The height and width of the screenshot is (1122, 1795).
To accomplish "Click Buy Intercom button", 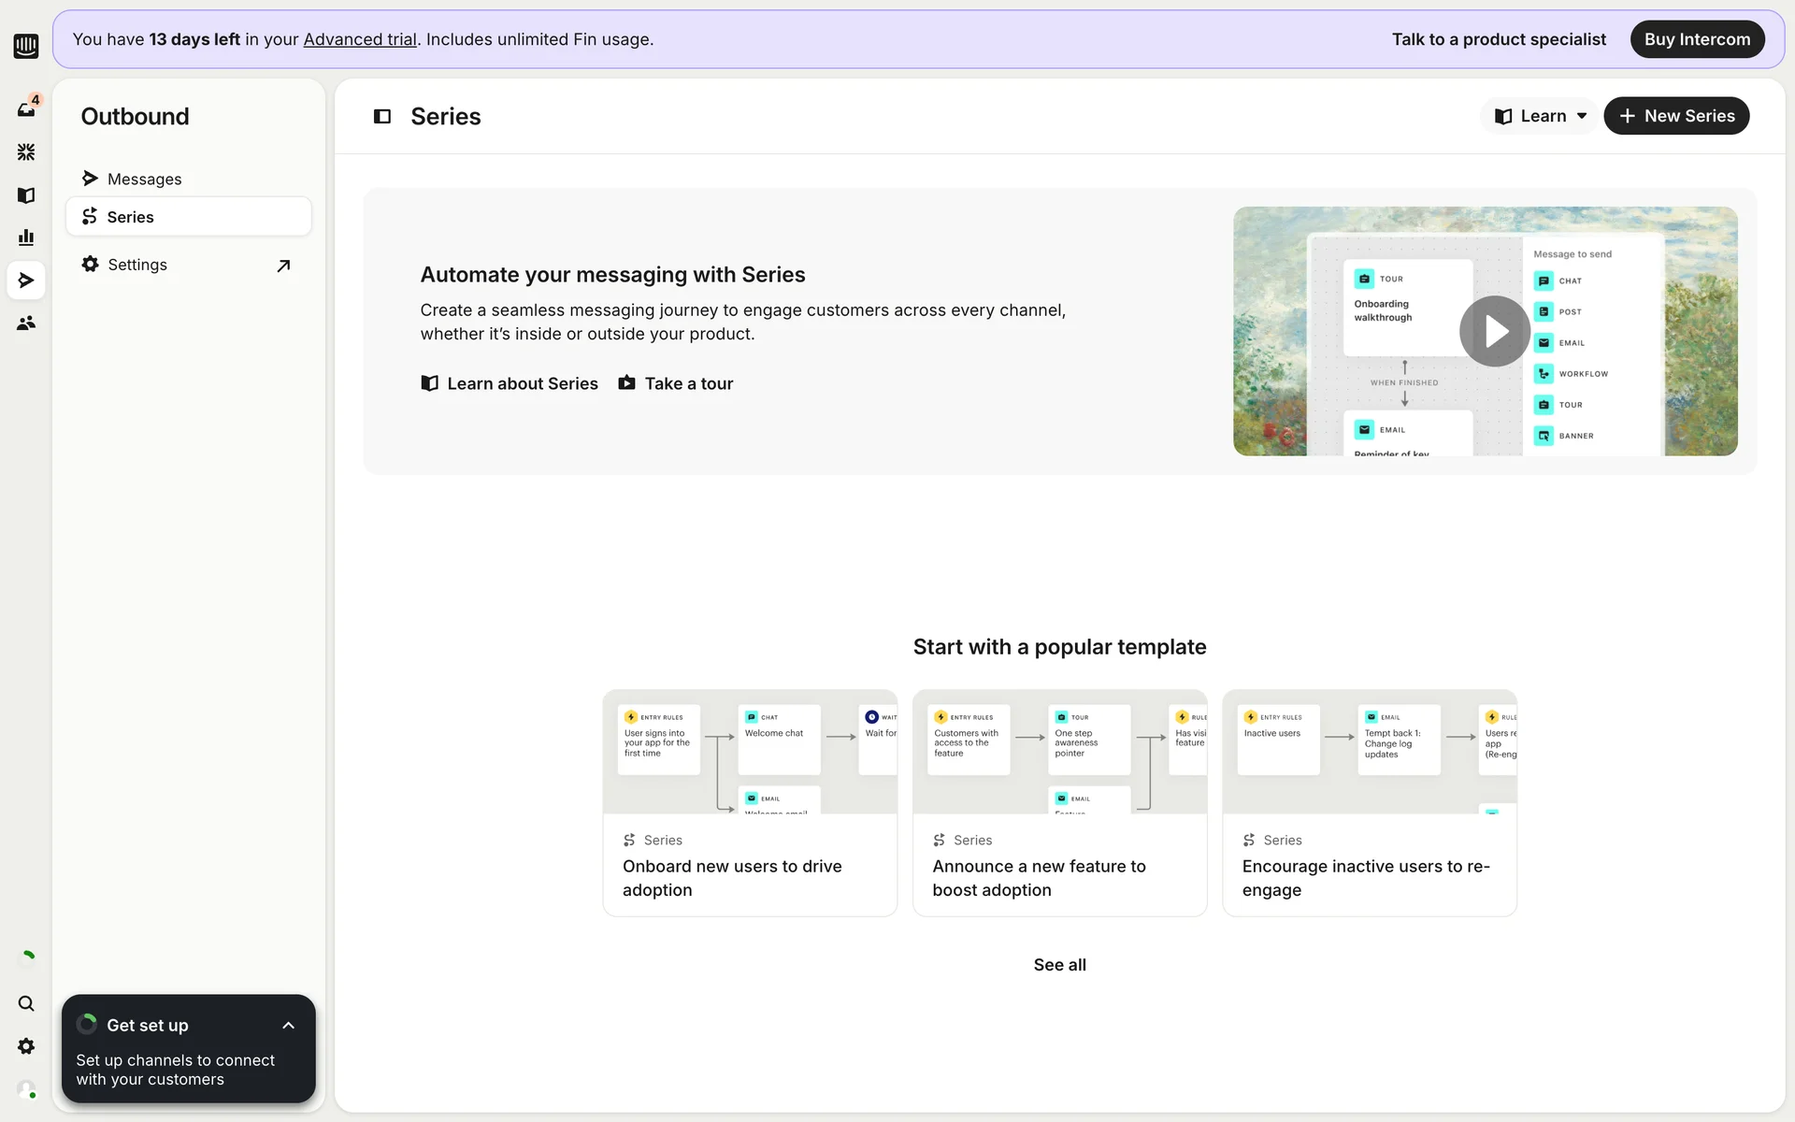I will pyautogui.click(x=1697, y=39).
